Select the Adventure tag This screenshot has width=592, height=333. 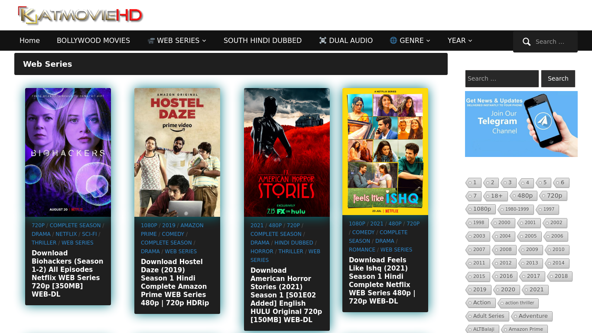pyautogui.click(x=532, y=317)
